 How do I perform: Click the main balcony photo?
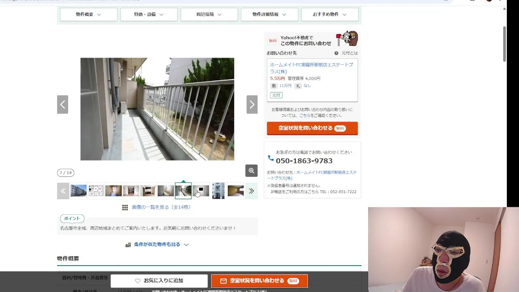tap(157, 109)
